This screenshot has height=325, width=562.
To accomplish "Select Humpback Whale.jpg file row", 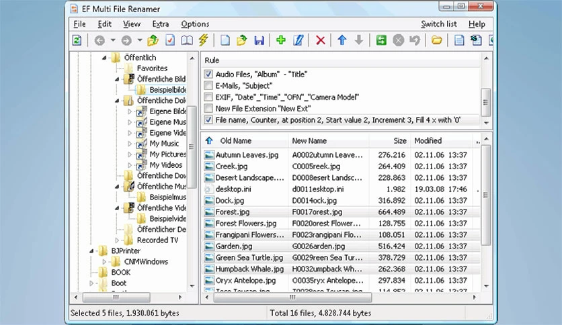I will (341, 269).
